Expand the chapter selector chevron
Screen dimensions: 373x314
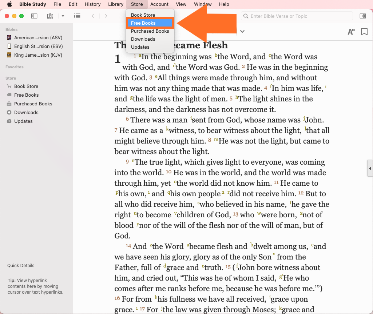click(x=242, y=31)
